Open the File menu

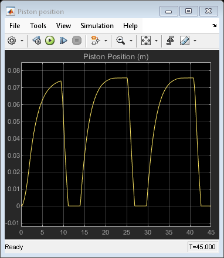coord(15,26)
